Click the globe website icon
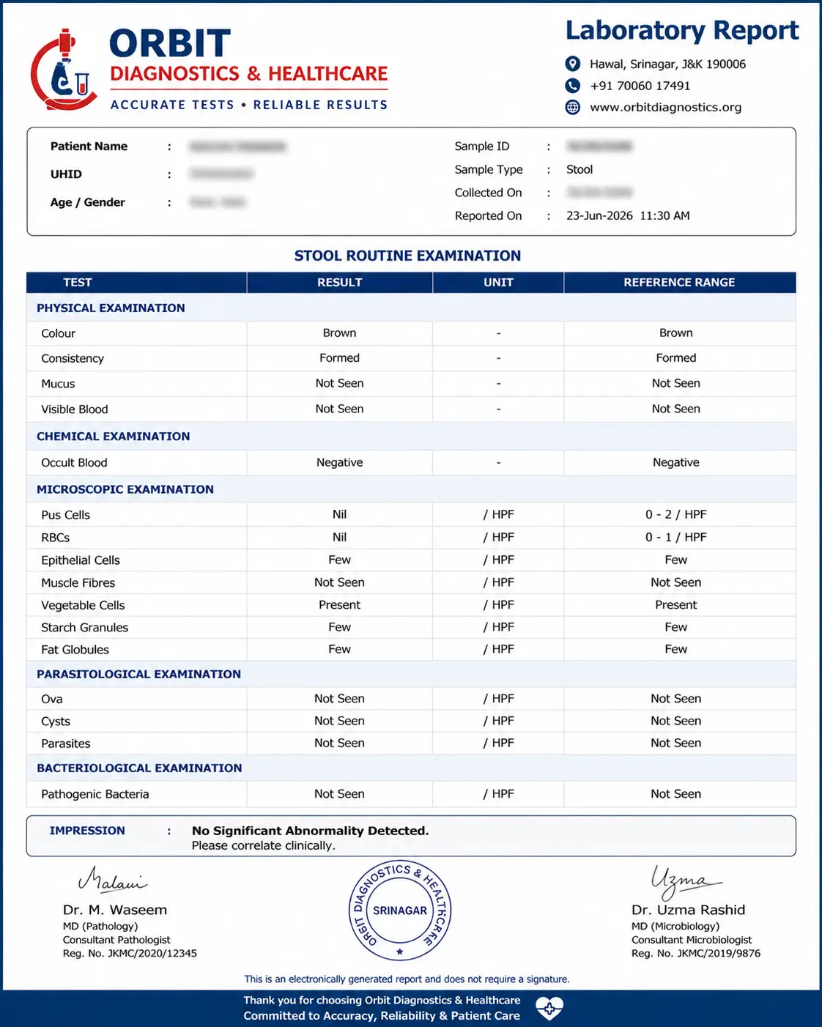The image size is (822, 1027). 573,107
